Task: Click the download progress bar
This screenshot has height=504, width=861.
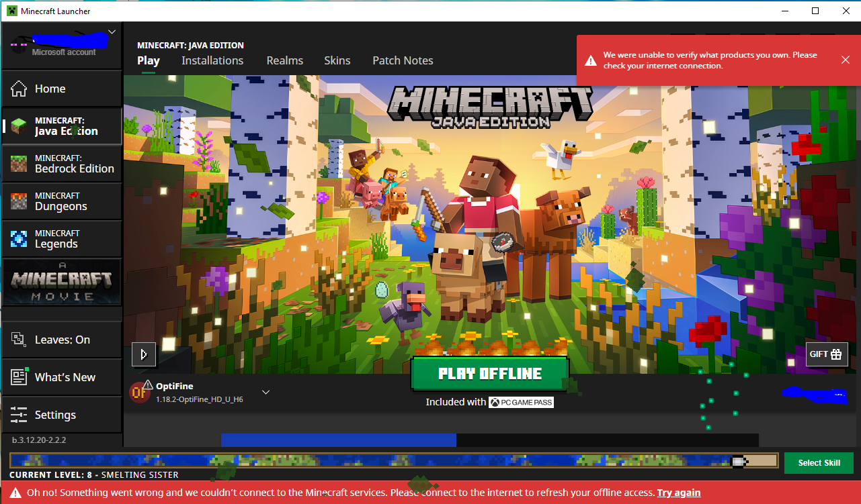Action: click(x=490, y=440)
